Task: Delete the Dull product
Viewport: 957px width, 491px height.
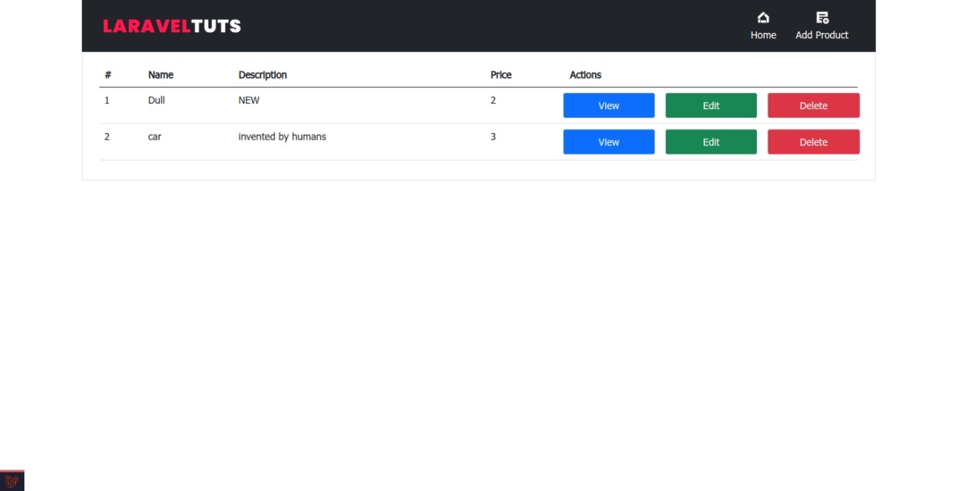Action: (813, 105)
